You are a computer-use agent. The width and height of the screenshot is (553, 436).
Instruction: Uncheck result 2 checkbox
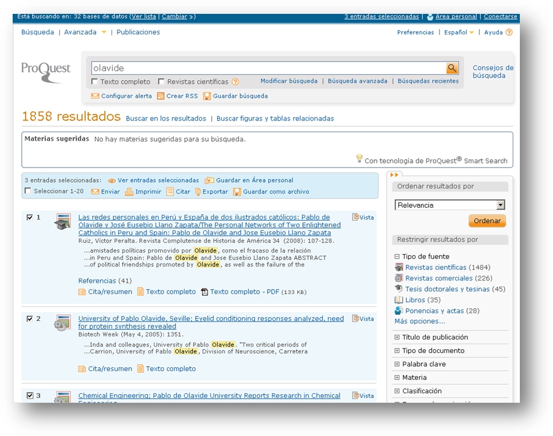pyautogui.click(x=30, y=318)
